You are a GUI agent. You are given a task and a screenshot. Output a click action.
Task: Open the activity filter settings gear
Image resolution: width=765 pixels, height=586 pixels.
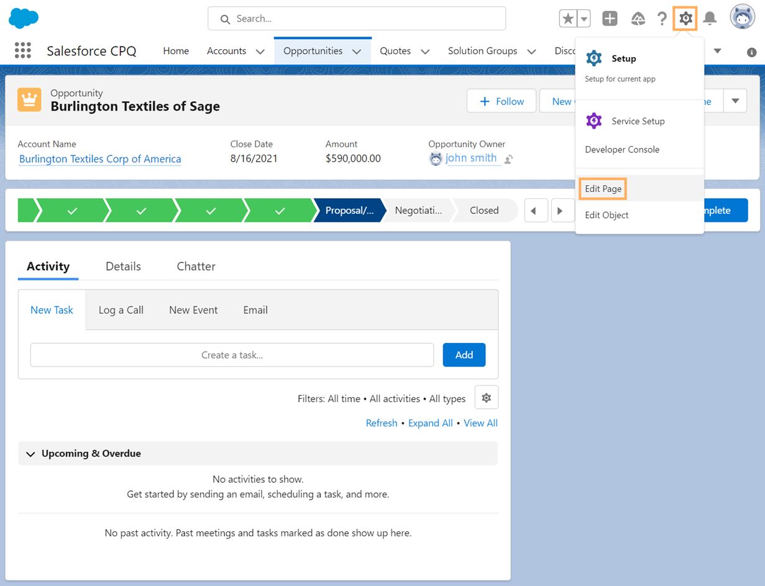(x=487, y=398)
